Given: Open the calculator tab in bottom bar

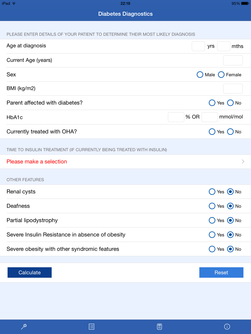Looking at the screenshot, I should click(x=159, y=326).
